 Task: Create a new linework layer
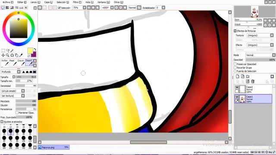242,77
